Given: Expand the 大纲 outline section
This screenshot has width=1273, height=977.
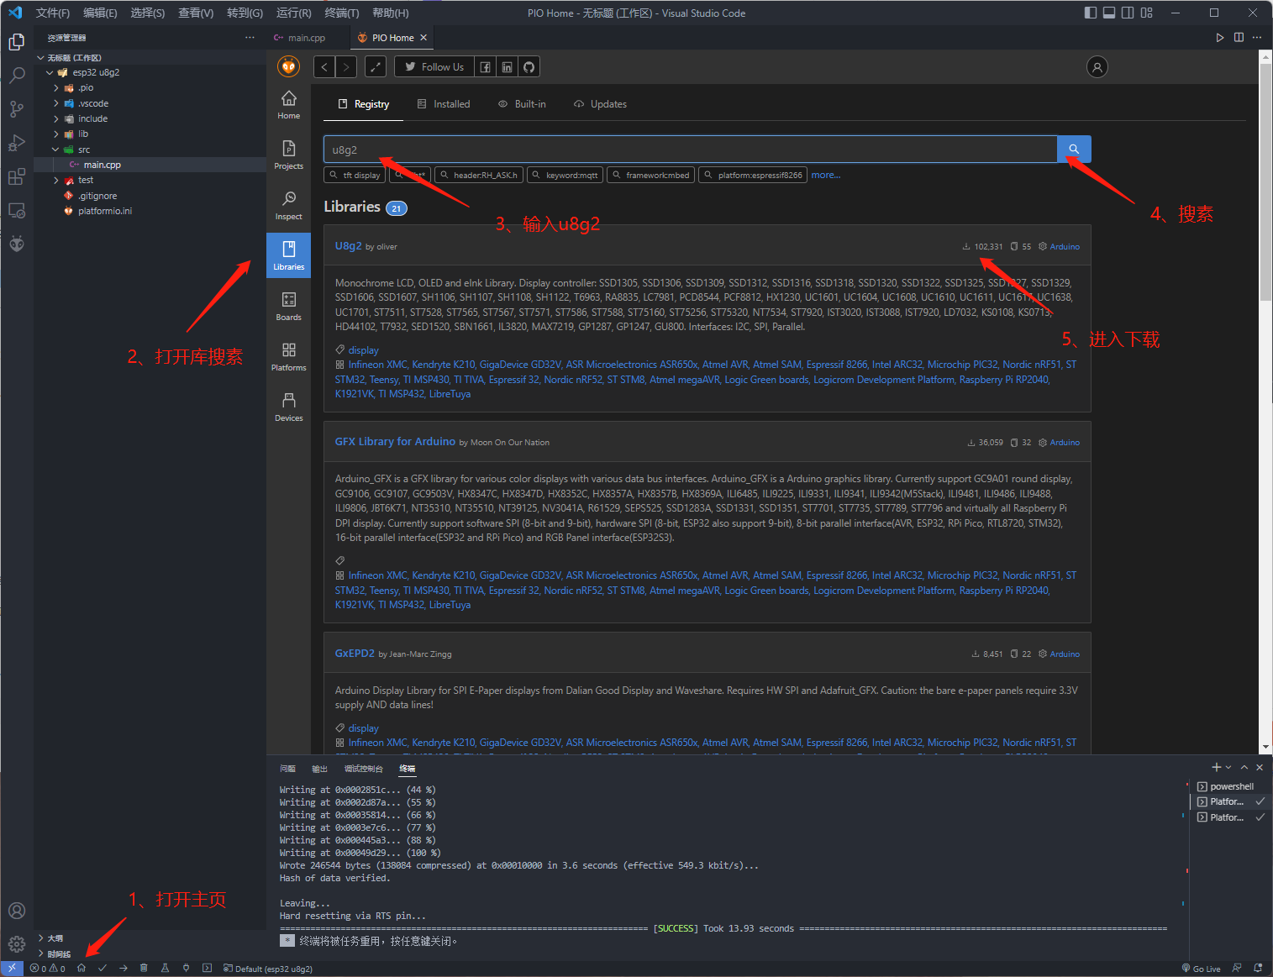Looking at the screenshot, I should coord(41,938).
